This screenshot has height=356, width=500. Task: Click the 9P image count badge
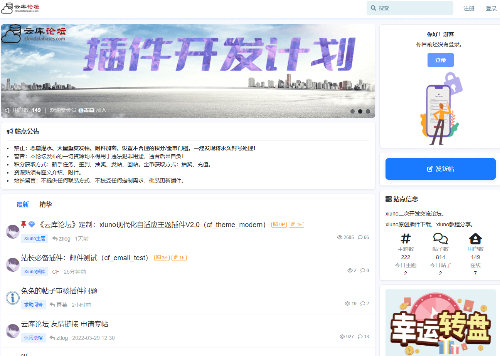point(279,225)
